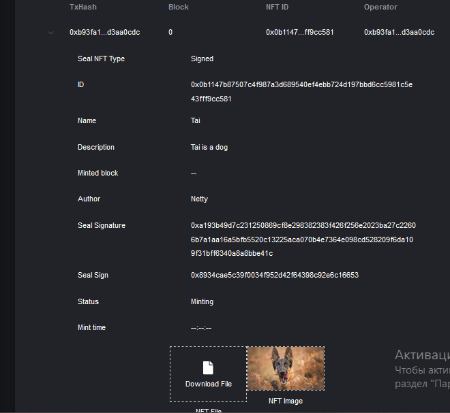Click Block value 0 in the row

click(170, 32)
